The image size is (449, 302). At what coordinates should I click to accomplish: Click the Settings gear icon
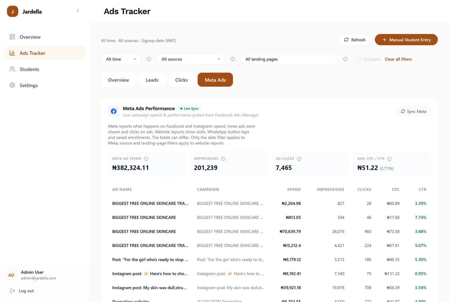tap(12, 85)
